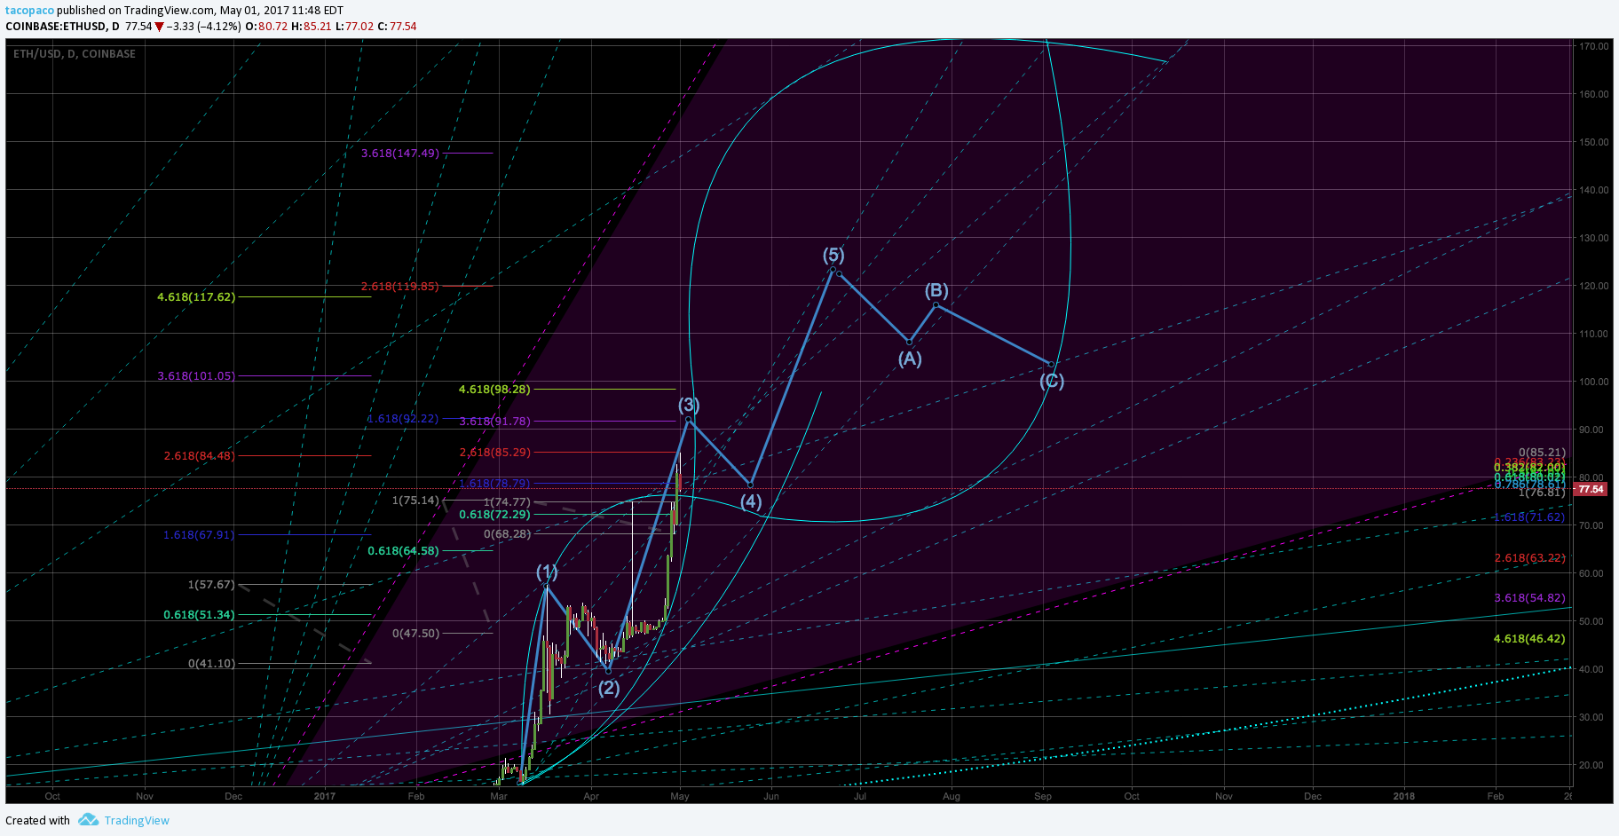Click the TradingView cloud logo icon

[x=88, y=819]
